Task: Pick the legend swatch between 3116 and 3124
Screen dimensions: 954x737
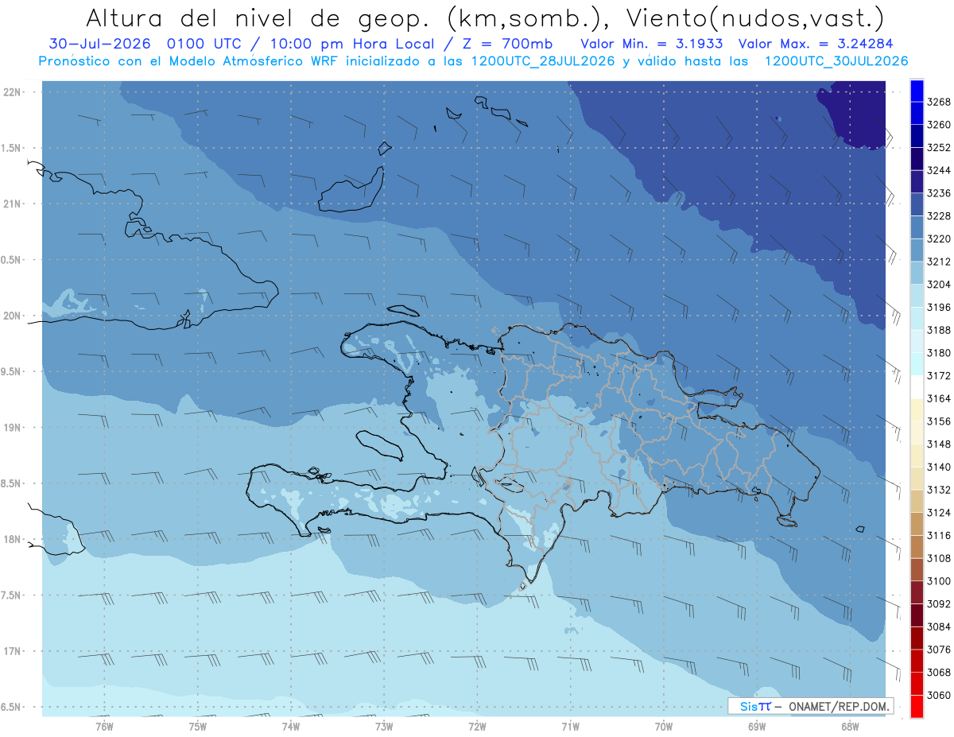Action: [917, 524]
